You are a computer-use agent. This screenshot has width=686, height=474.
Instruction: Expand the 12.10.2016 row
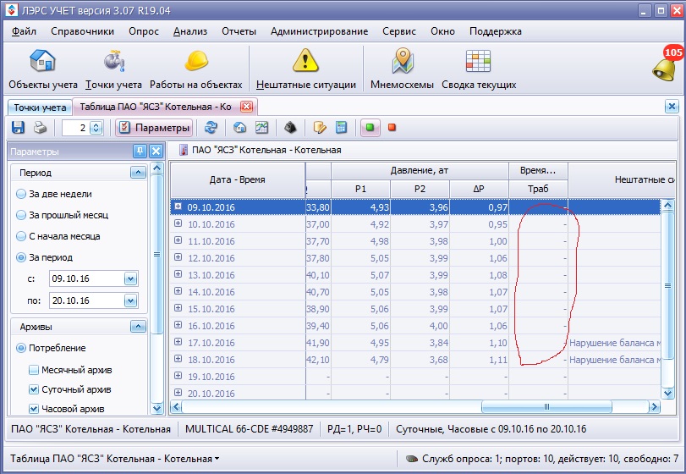coord(178,257)
